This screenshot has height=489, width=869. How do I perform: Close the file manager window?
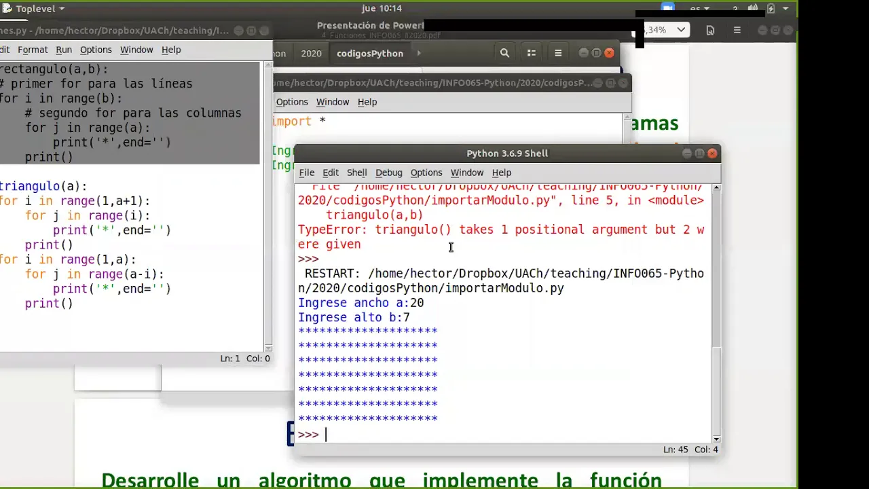point(609,53)
